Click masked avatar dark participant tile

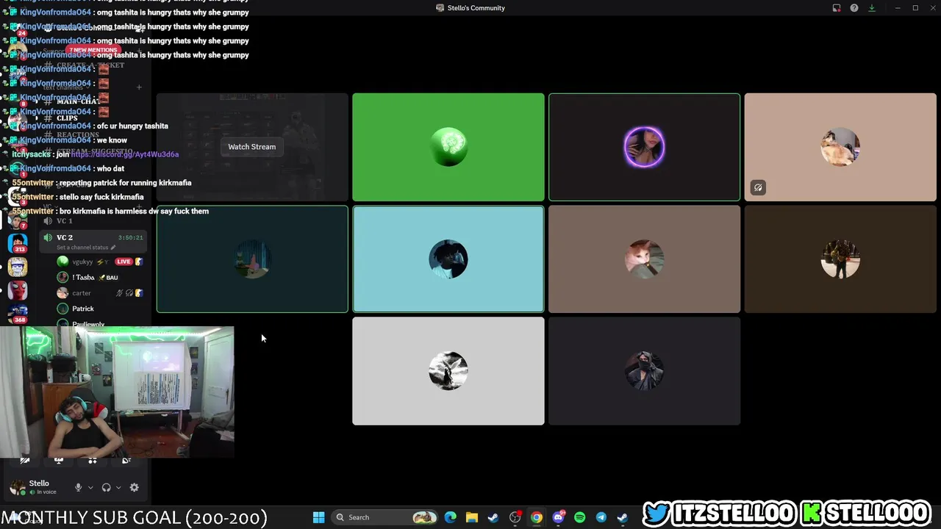click(x=644, y=371)
